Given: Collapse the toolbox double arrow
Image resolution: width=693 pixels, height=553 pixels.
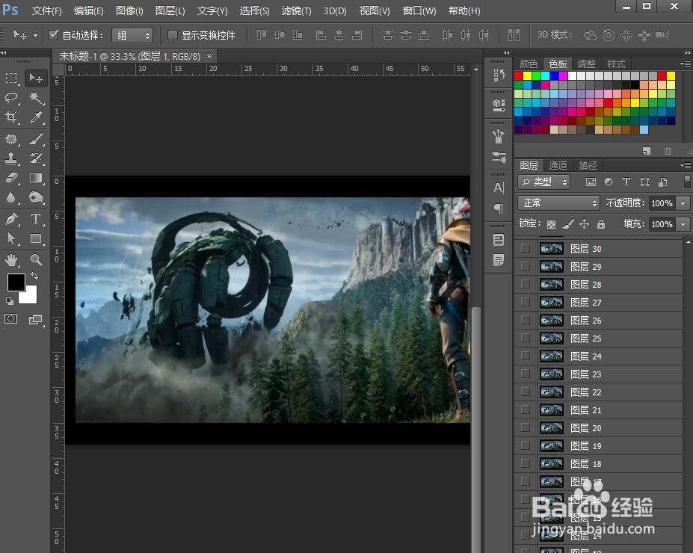Looking at the screenshot, I should pos(4,52).
